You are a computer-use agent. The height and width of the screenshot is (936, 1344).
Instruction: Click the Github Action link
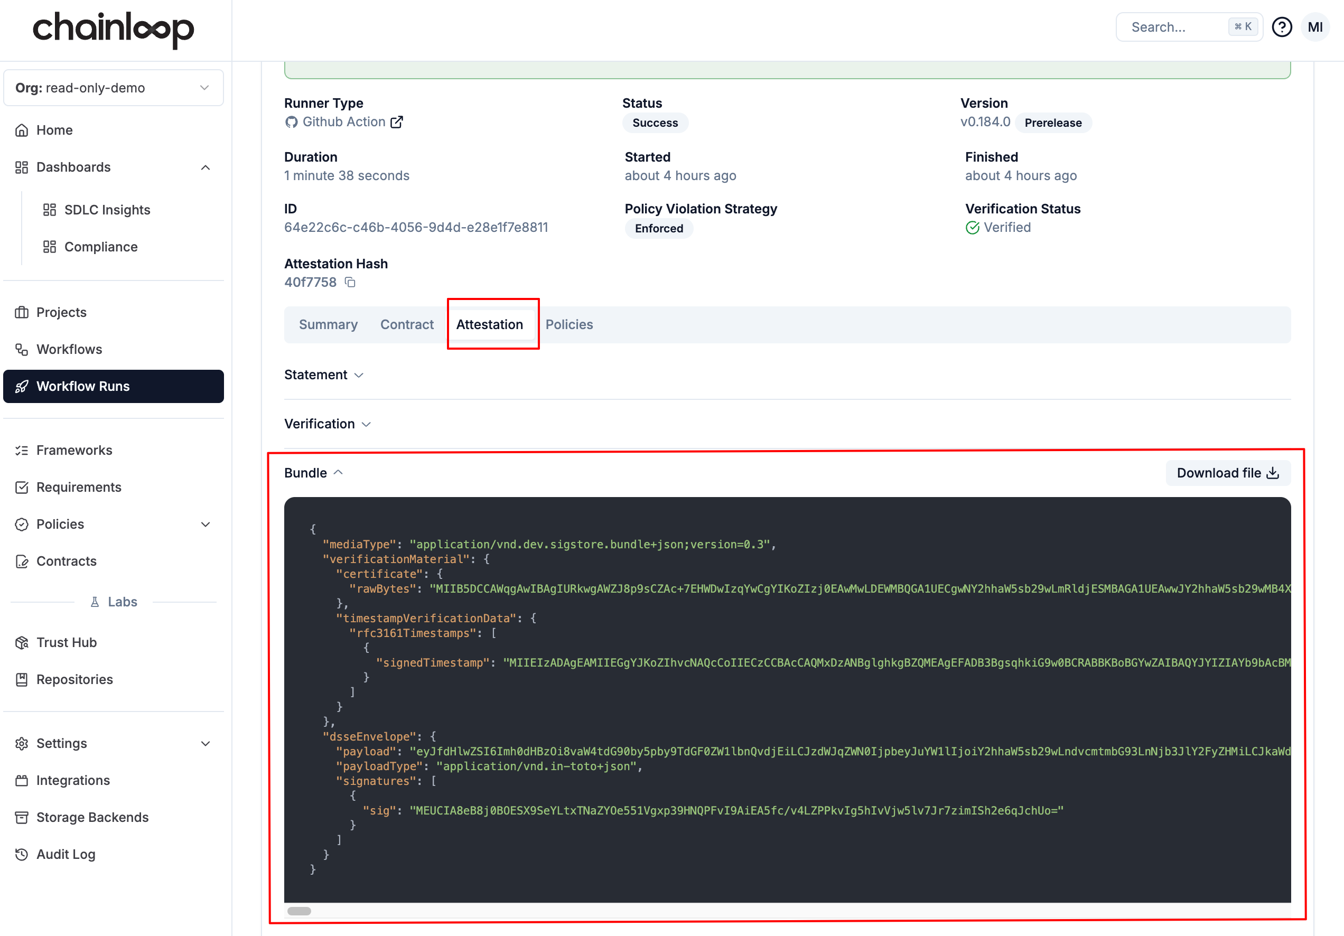[x=343, y=122]
